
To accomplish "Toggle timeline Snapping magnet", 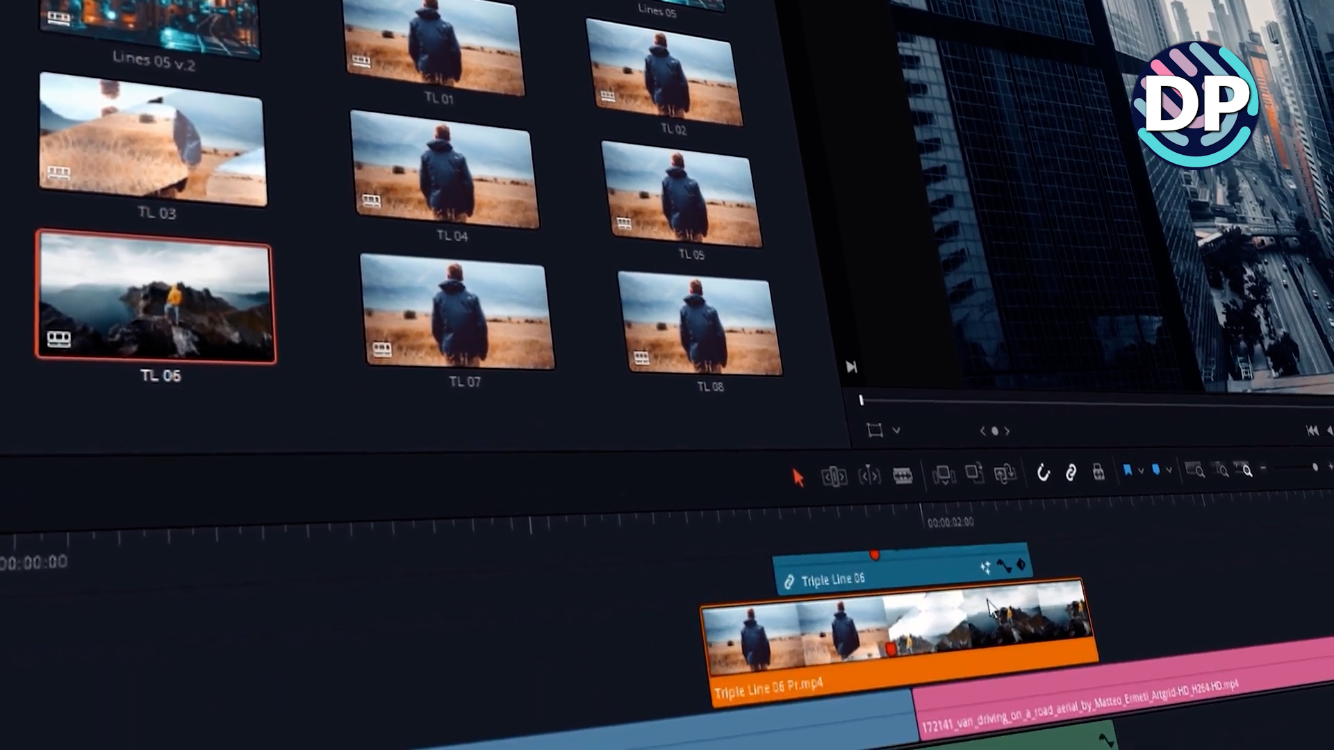I will pos(1043,473).
